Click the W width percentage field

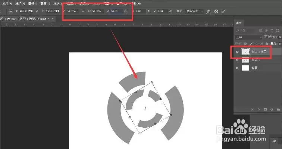pyautogui.click(x=72, y=11)
